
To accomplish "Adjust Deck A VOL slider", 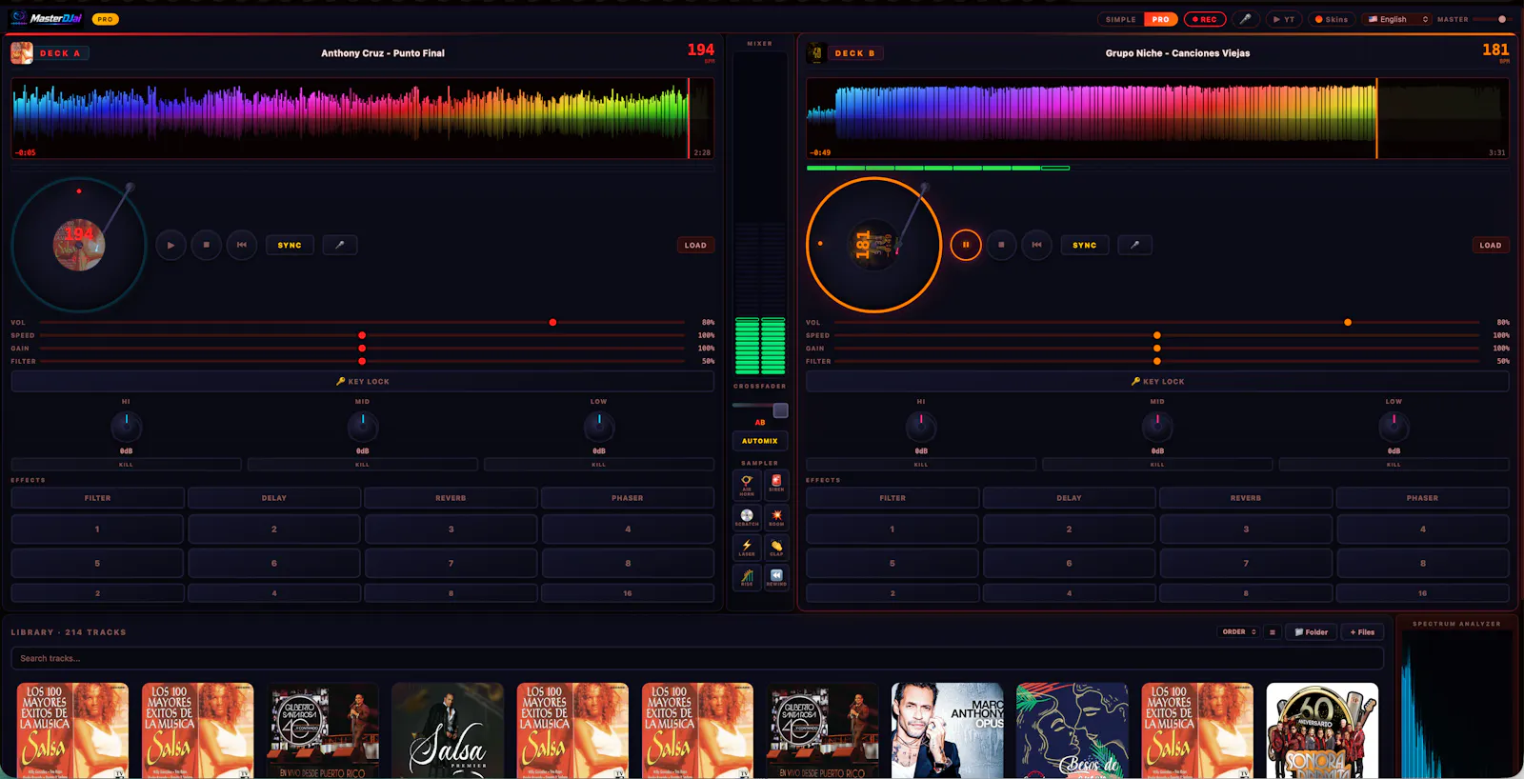I will click(362, 323).
